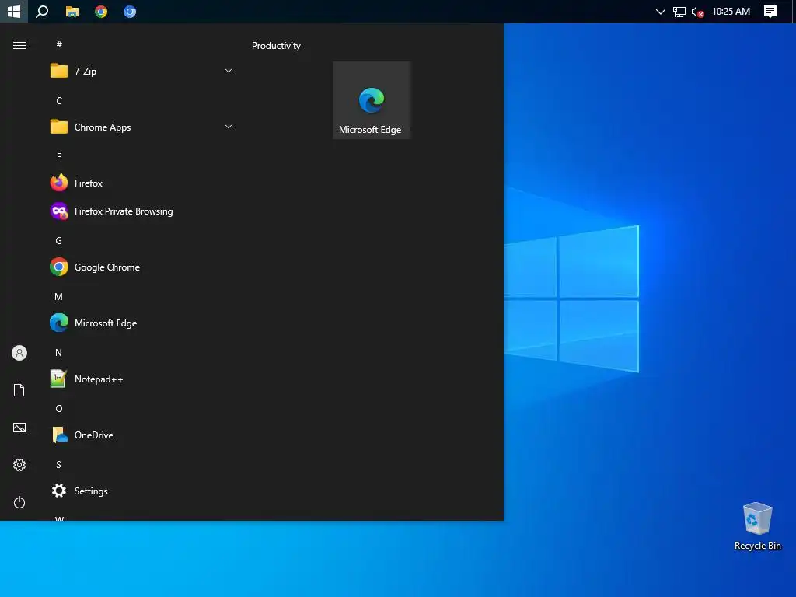
Task: Launch Google Chrome from taskbar
Action: (x=101, y=11)
